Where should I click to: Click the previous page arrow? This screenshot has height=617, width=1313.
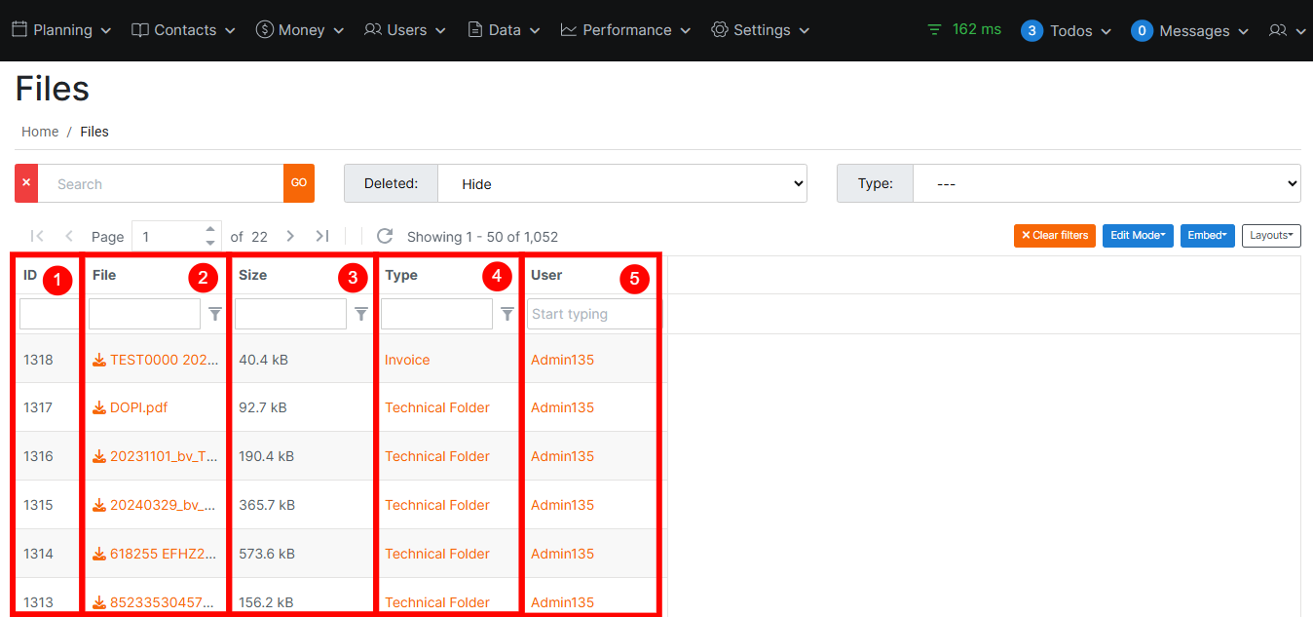pyautogui.click(x=69, y=236)
